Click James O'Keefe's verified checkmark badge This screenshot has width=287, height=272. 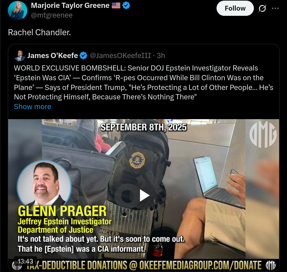tap(83, 56)
